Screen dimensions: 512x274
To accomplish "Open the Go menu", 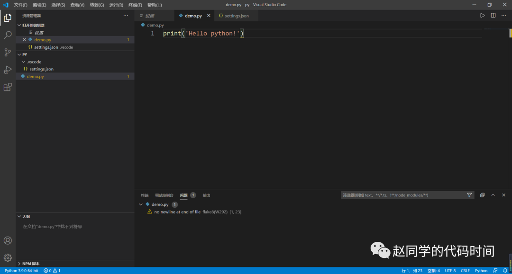I will click(97, 5).
